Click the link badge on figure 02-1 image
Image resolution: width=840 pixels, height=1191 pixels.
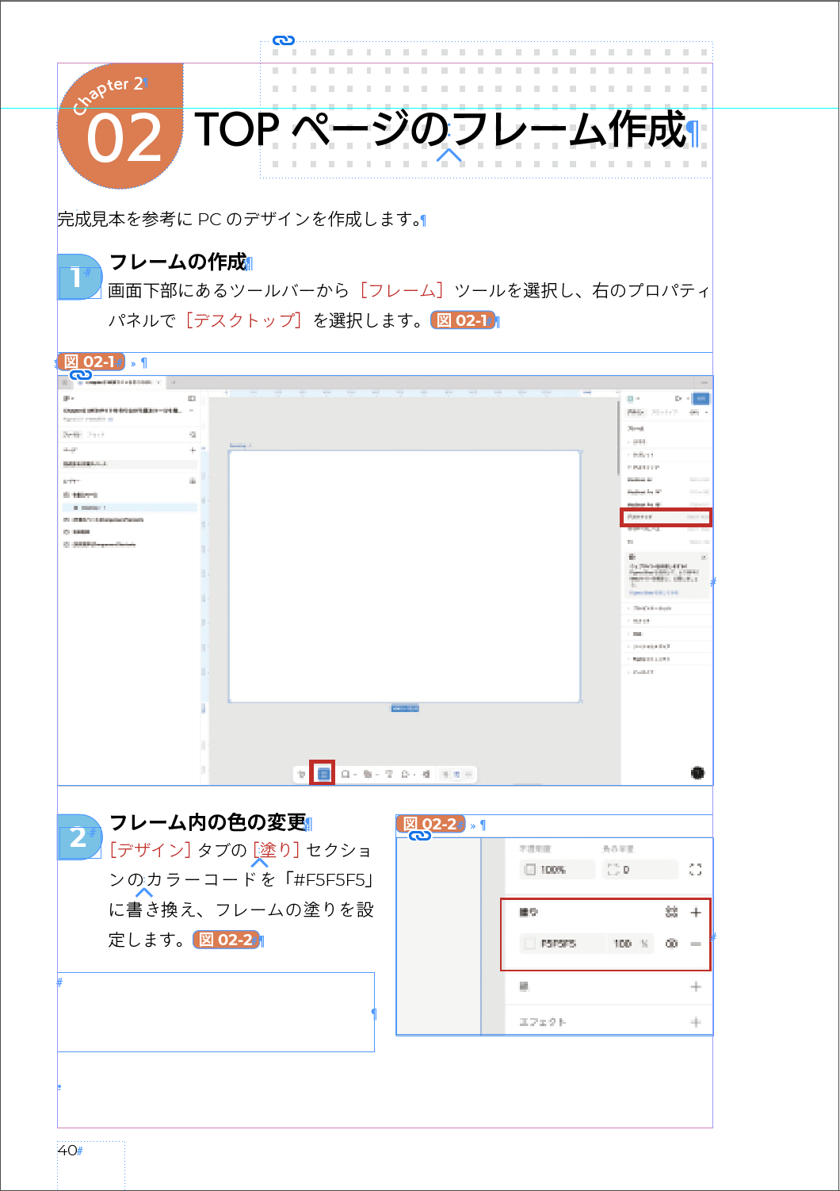(x=80, y=375)
